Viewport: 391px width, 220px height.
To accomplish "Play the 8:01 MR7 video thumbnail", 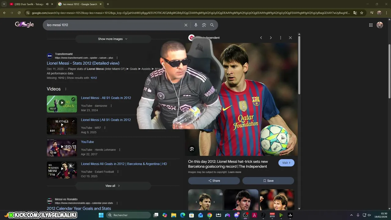I will point(62,126).
